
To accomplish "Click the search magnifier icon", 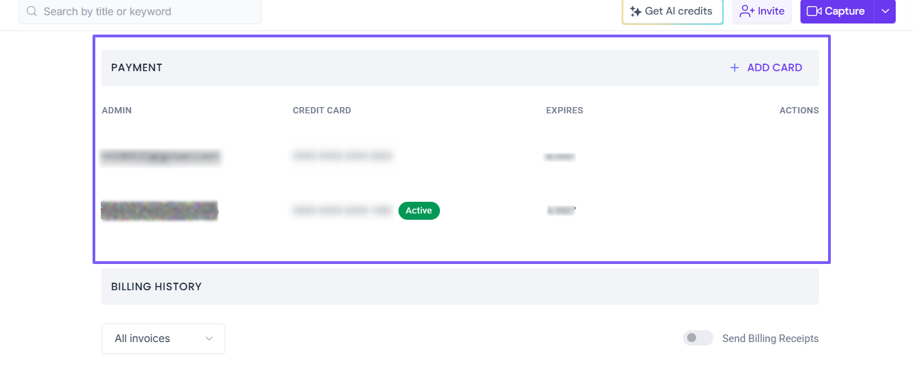I will [x=32, y=11].
